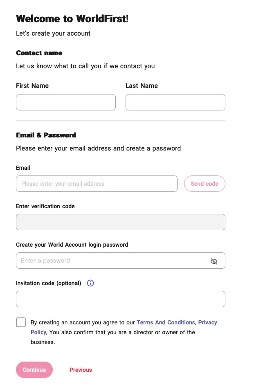Click the Contact name section heading
Image resolution: width=272 pixels, height=389 pixels.
39,53
